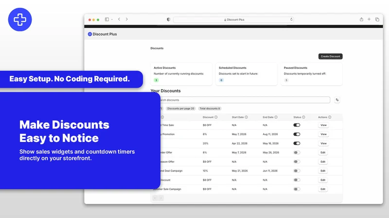Click the Safari sidebar toggle icon

click(x=106, y=19)
